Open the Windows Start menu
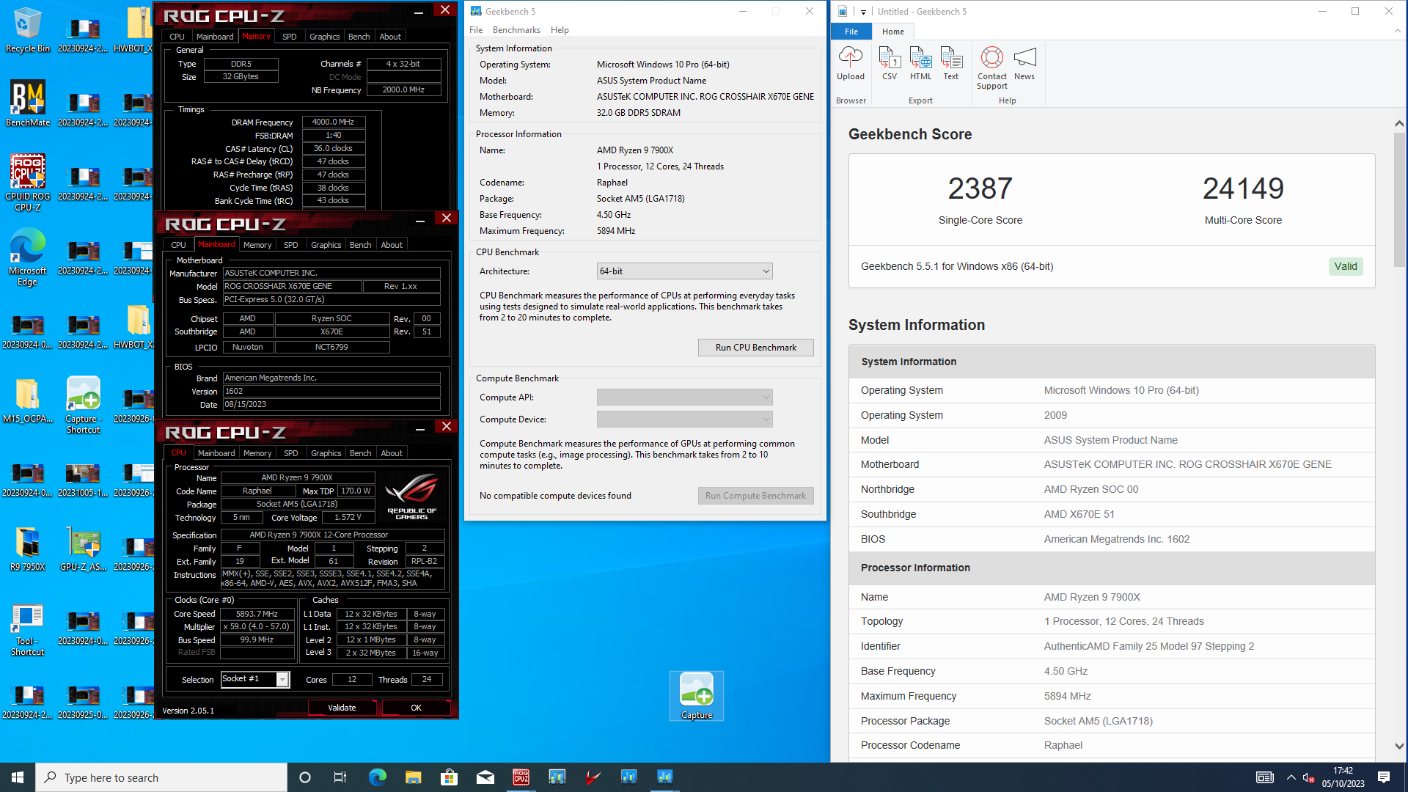 [x=18, y=777]
